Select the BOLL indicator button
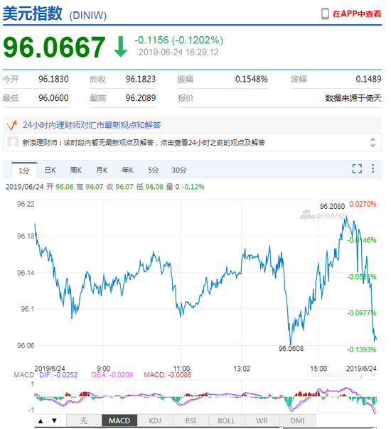391x429 pixels. tap(226, 420)
